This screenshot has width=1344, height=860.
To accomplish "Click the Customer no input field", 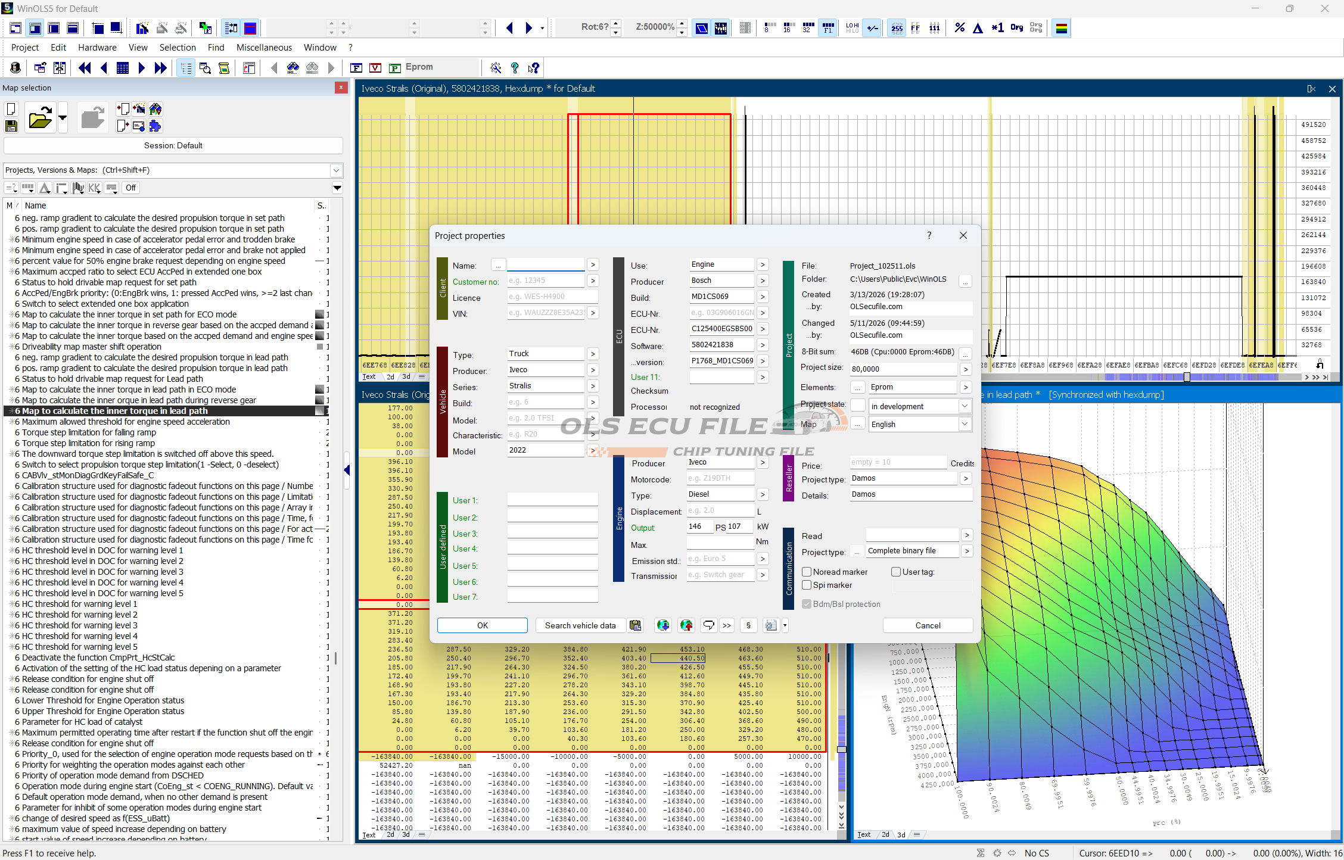I will coord(546,281).
